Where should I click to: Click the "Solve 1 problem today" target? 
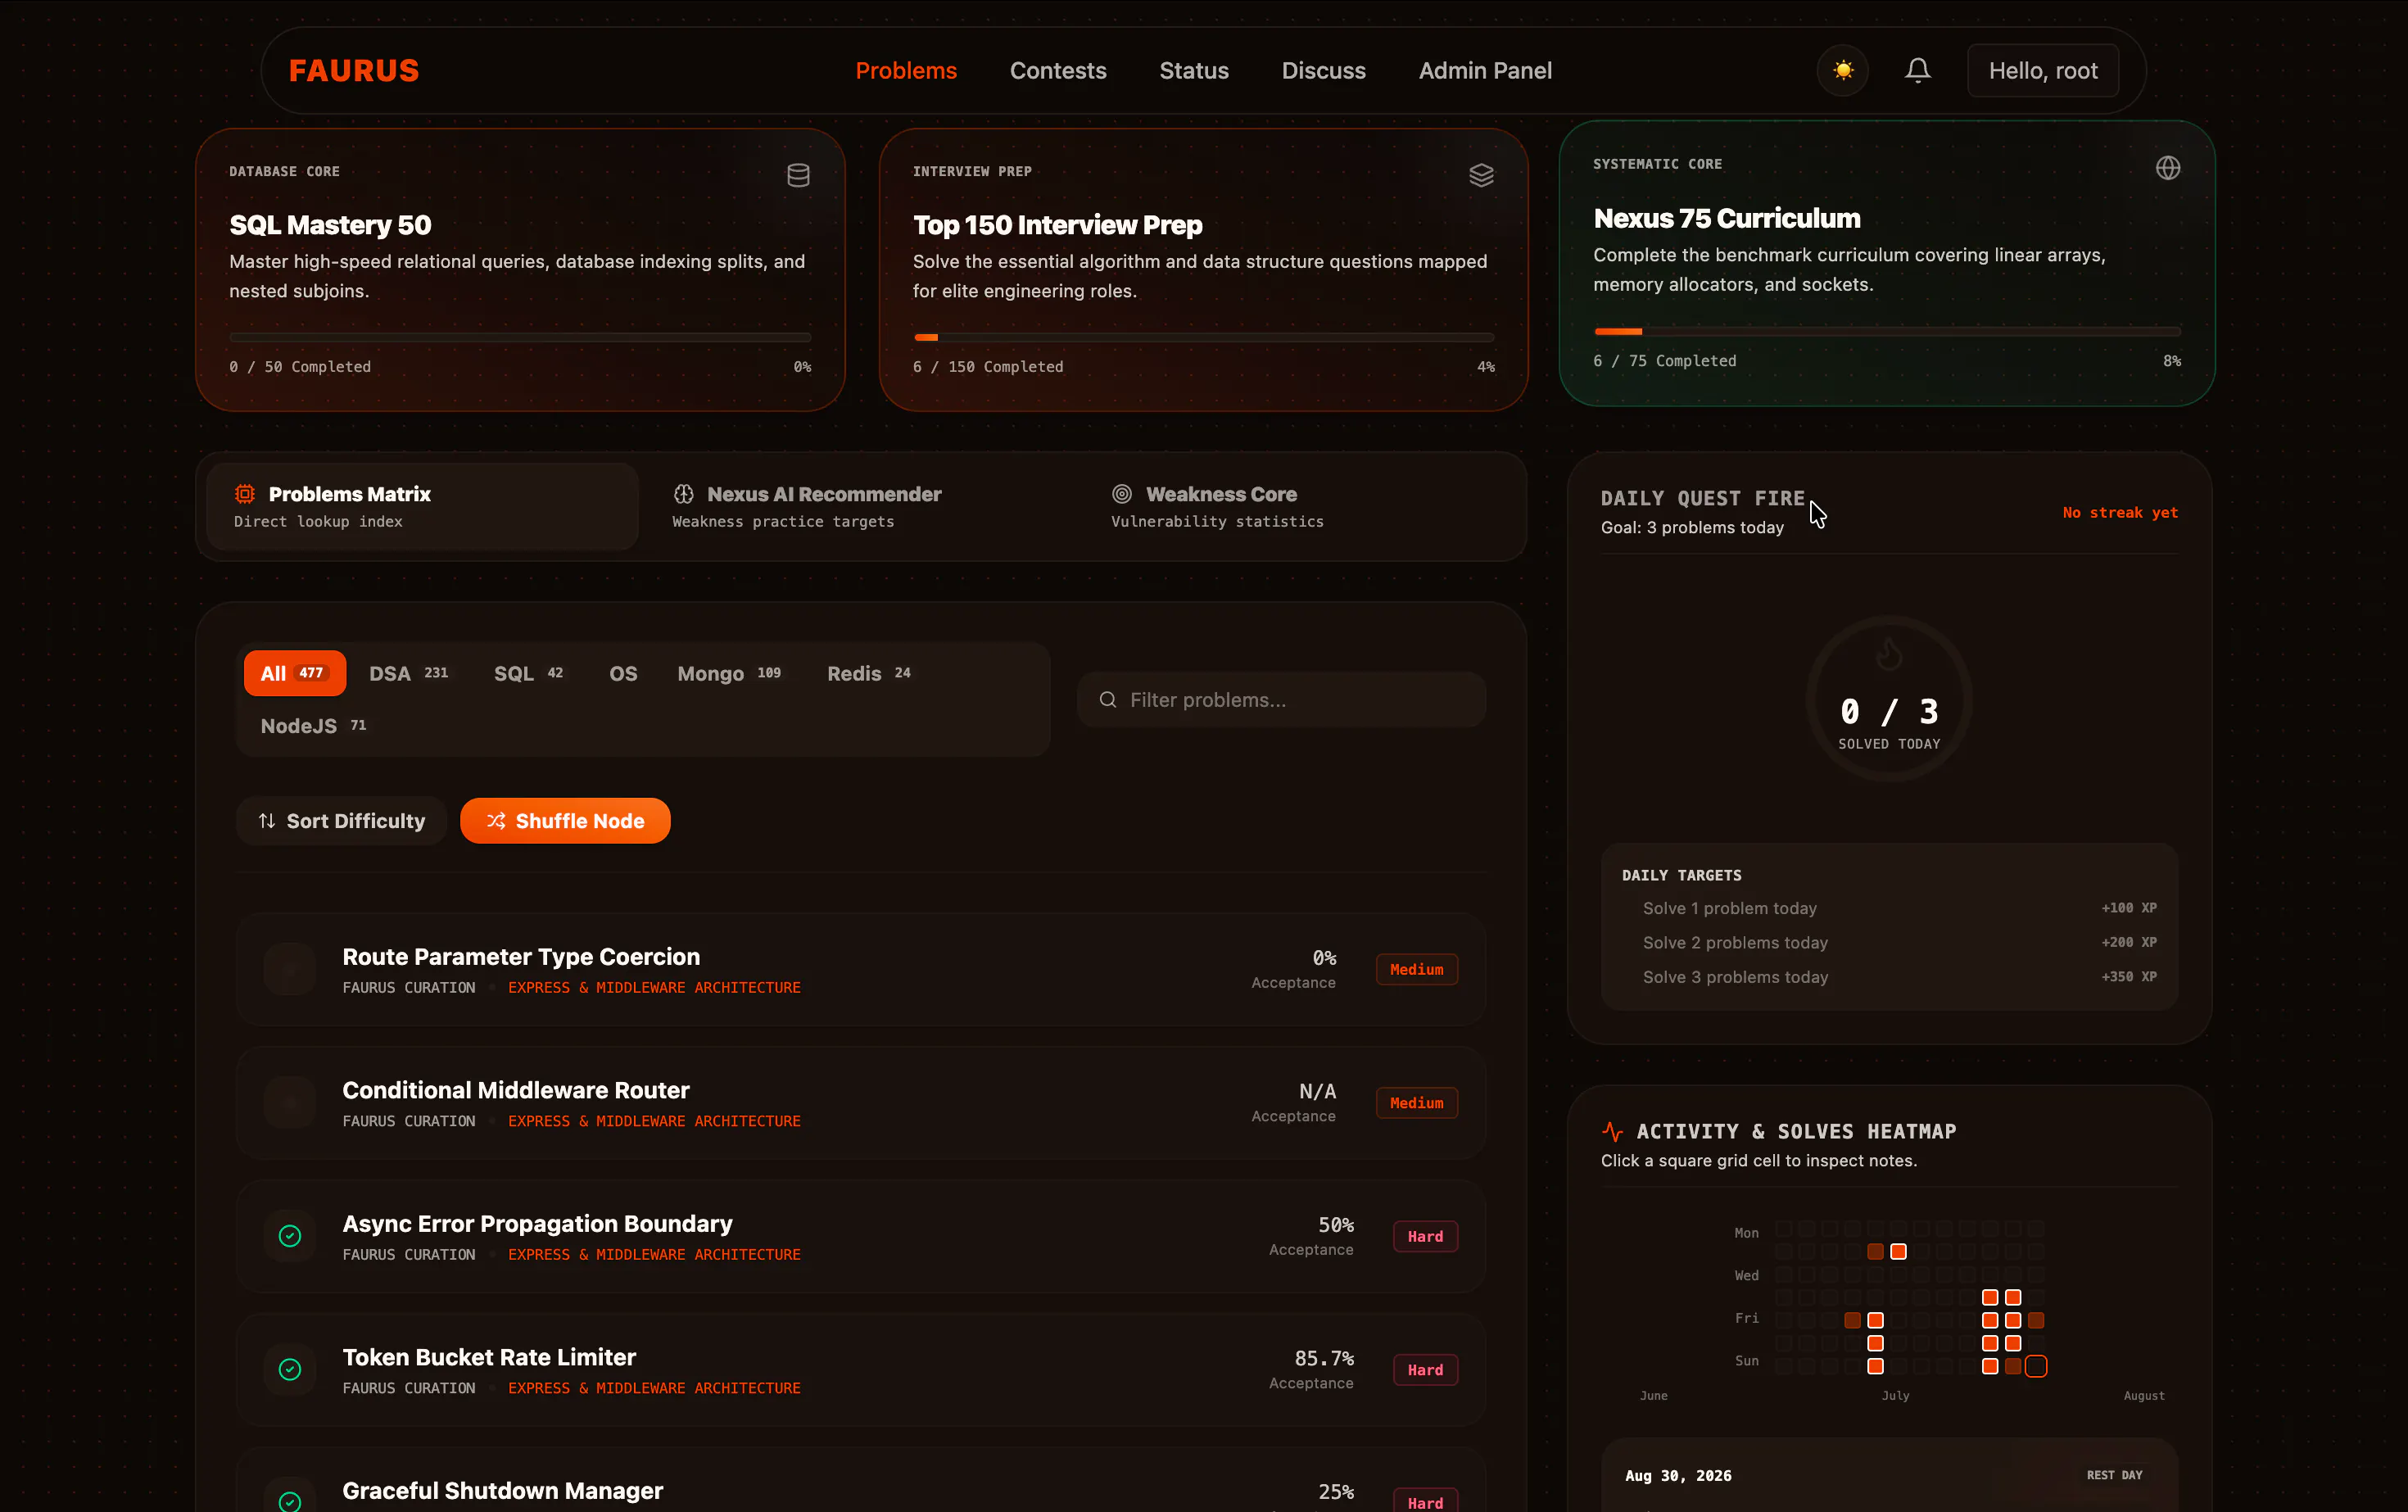click(x=1729, y=908)
